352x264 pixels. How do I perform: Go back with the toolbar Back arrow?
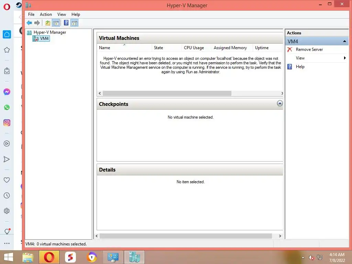(x=29, y=23)
